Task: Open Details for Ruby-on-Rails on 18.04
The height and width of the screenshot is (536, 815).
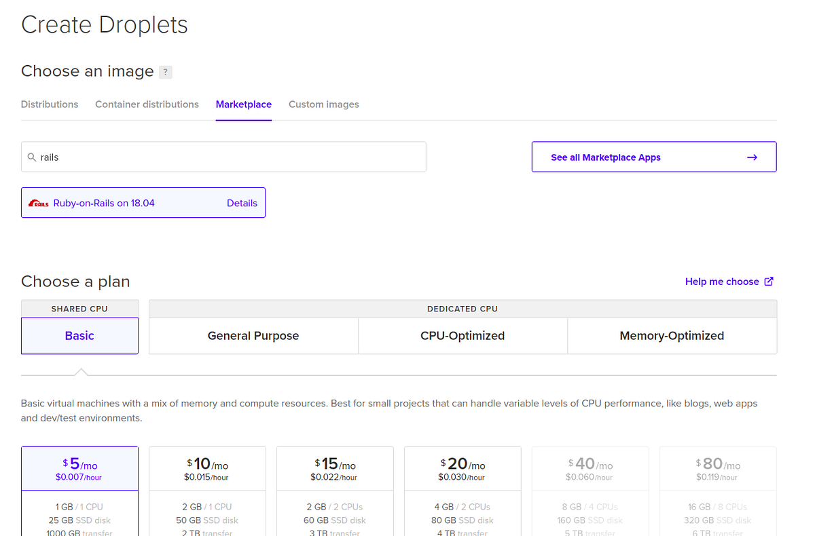Action: click(242, 202)
